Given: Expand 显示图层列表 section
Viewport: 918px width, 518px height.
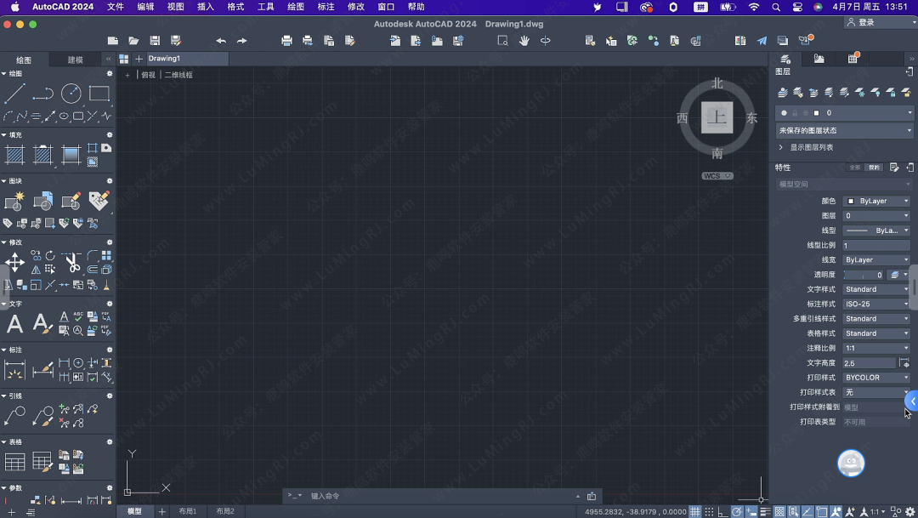Looking at the screenshot, I should [781, 147].
